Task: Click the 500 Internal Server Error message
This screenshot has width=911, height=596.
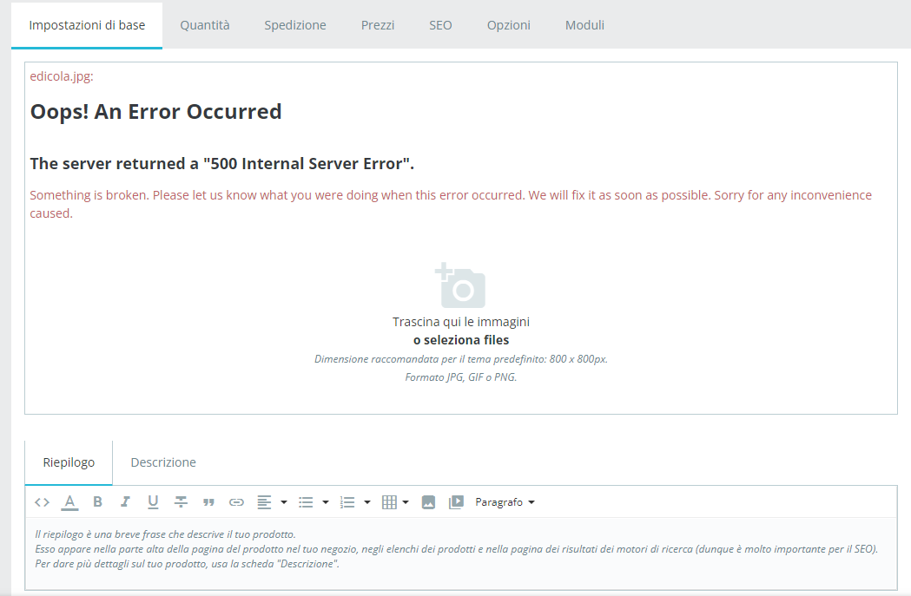Action: 222,164
